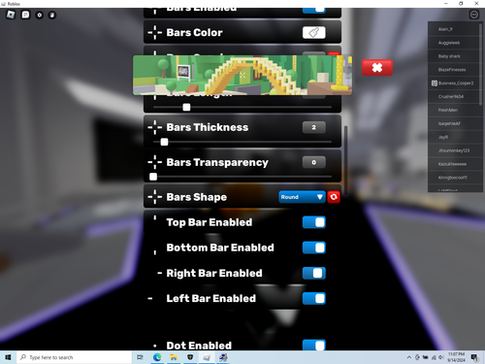485x364 pixels.
Task: Select player FreshMen in the list
Action: tap(453, 110)
